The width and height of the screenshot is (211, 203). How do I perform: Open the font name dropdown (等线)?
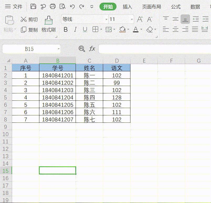[x=106, y=19]
